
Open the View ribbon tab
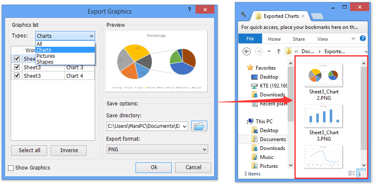322,39
